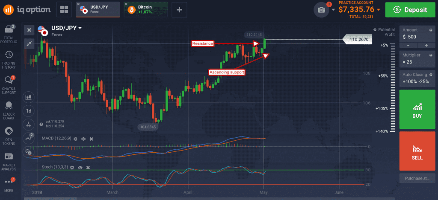Click the 110.2670 current price tag
The height and width of the screenshot is (200, 438).
(x=357, y=40)
